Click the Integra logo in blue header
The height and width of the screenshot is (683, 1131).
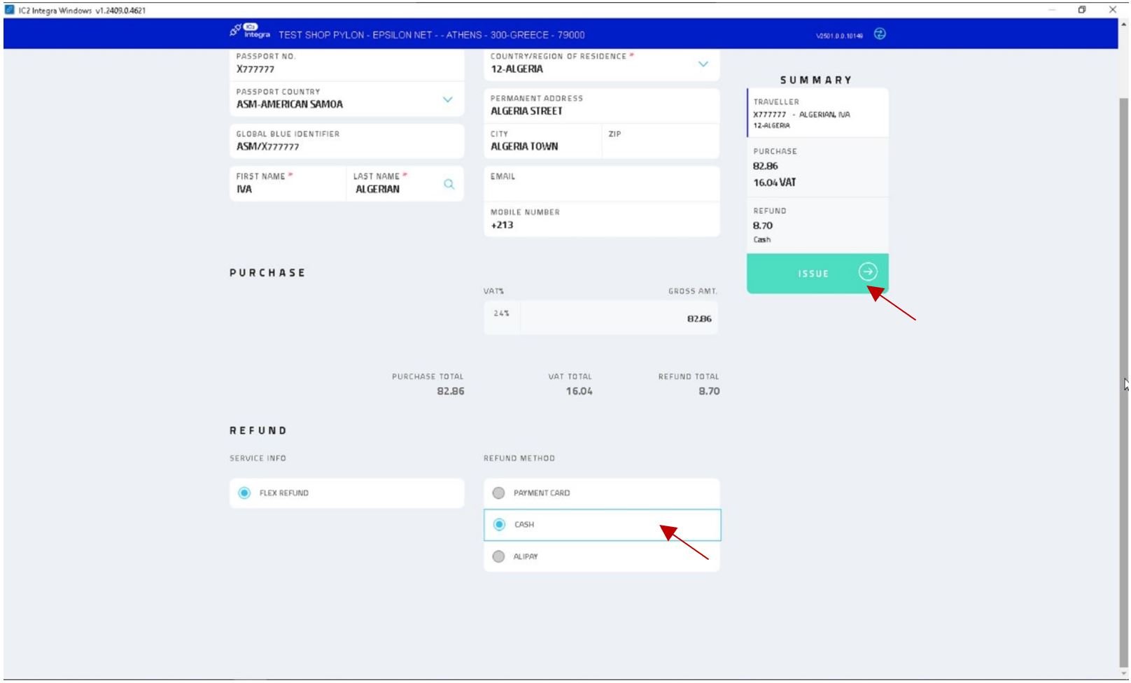251,31
